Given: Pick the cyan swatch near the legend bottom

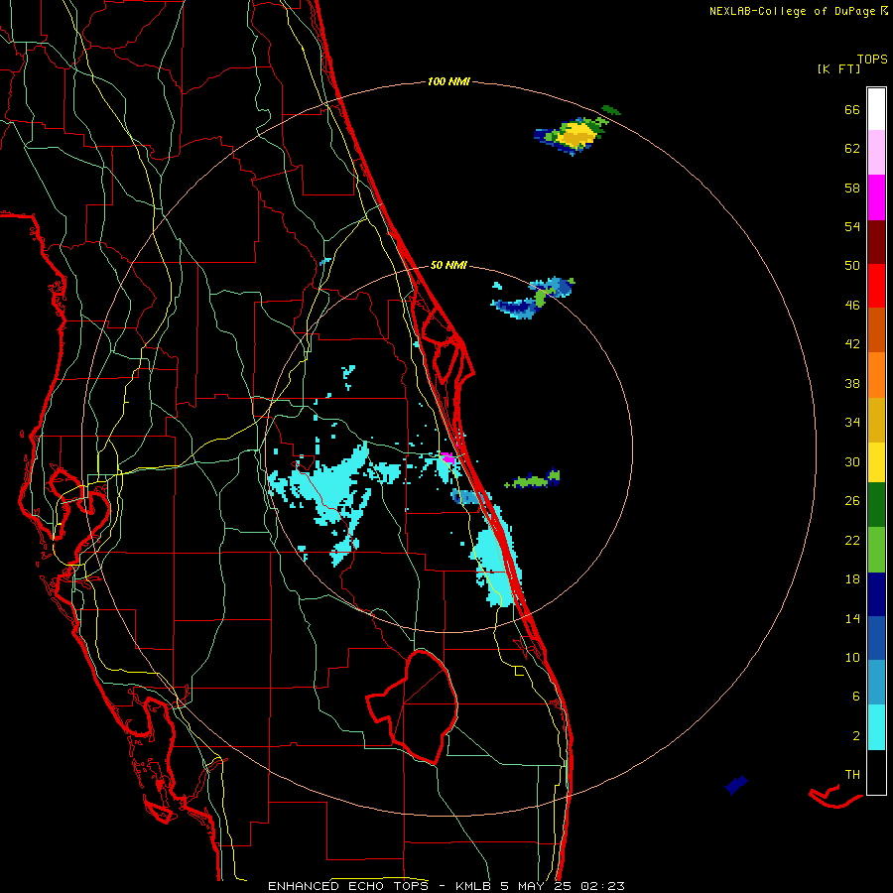Looking at the screenshot, I should click(x=876, y=727).
